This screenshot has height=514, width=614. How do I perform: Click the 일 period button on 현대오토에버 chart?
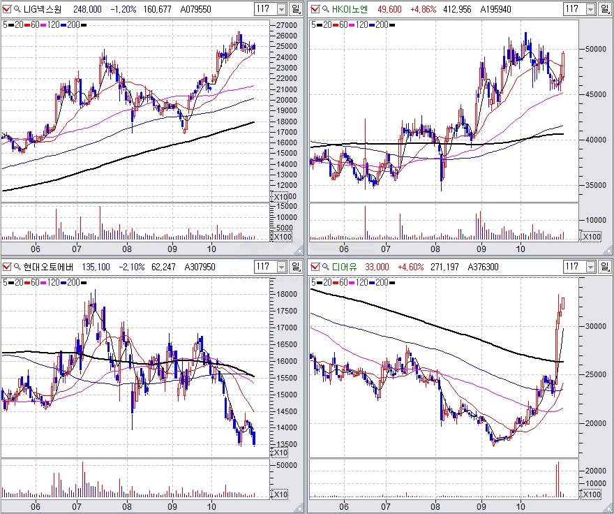[x=296, y=266]
